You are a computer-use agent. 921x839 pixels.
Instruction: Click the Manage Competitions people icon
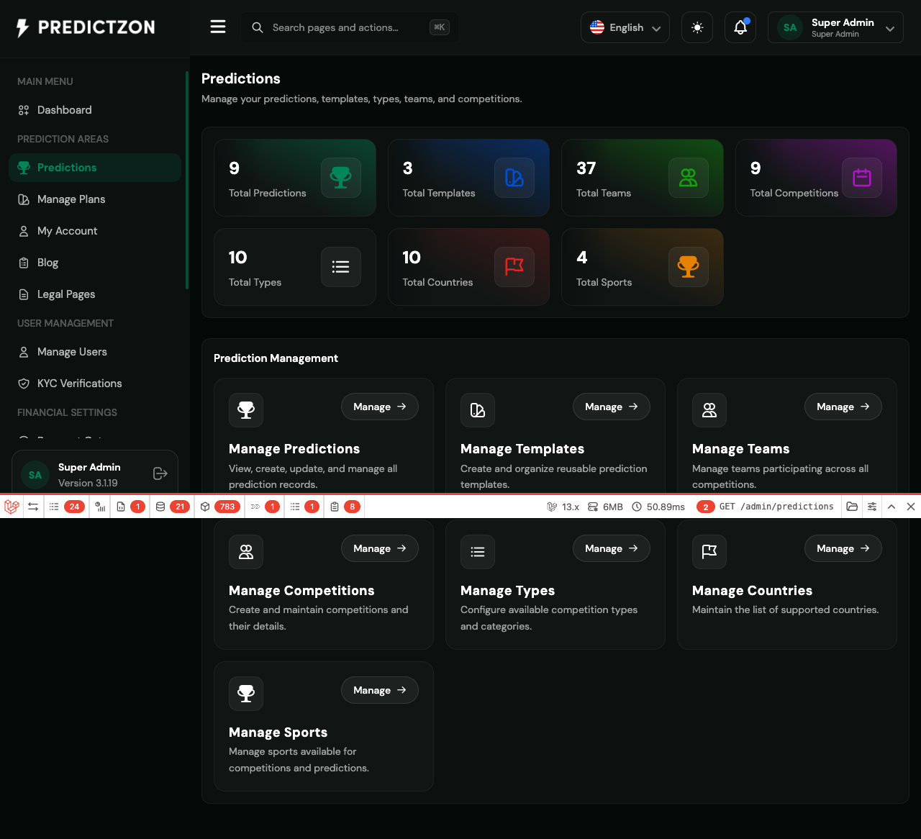[x=246, y=552]
